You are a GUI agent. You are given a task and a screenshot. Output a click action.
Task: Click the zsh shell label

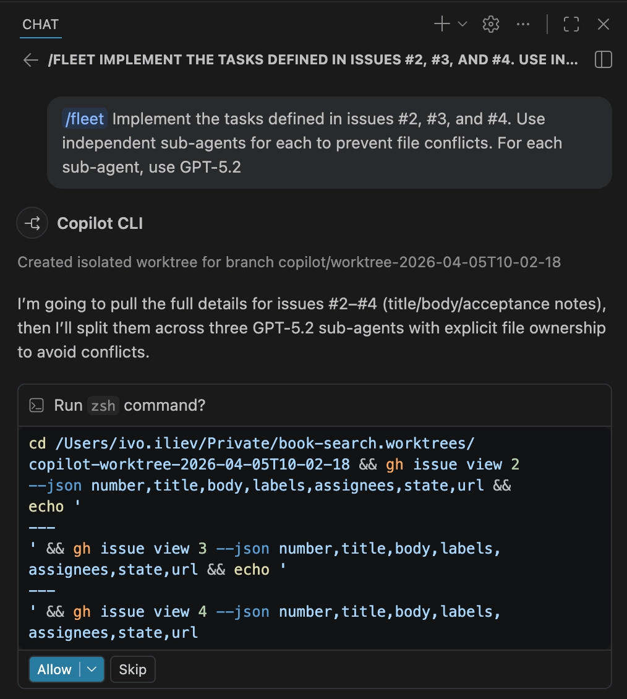coord(103,406)
